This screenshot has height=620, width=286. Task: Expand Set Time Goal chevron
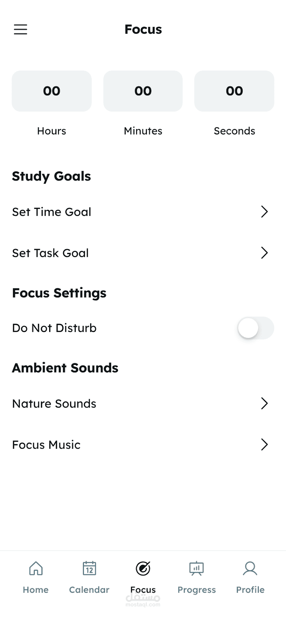pos(264,212)
